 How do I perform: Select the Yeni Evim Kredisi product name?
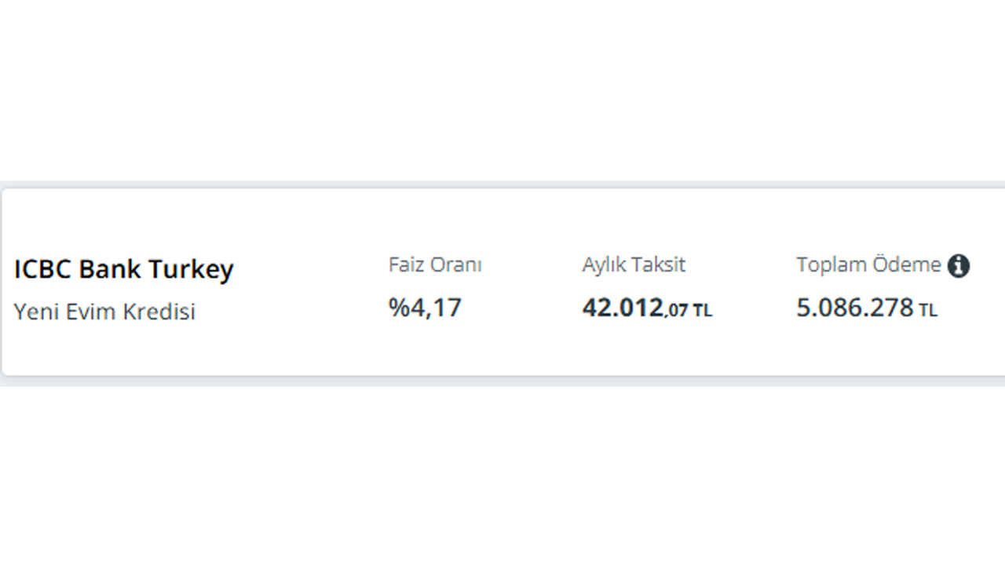(x=104, y=312)
